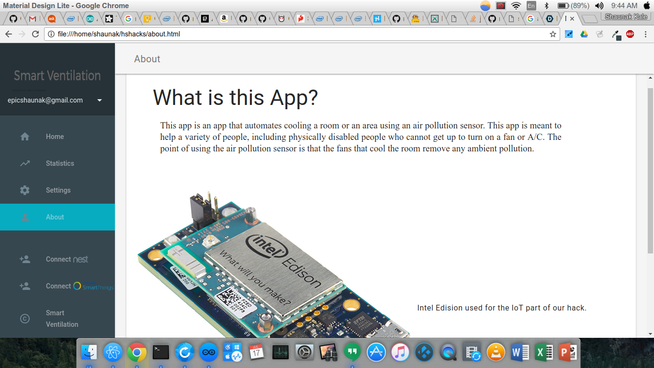Expand the epicshaunak@gmail.com account dropdown arrow
Image resolution: width=654 pixels, height=368 pixels.
point(100,100)
